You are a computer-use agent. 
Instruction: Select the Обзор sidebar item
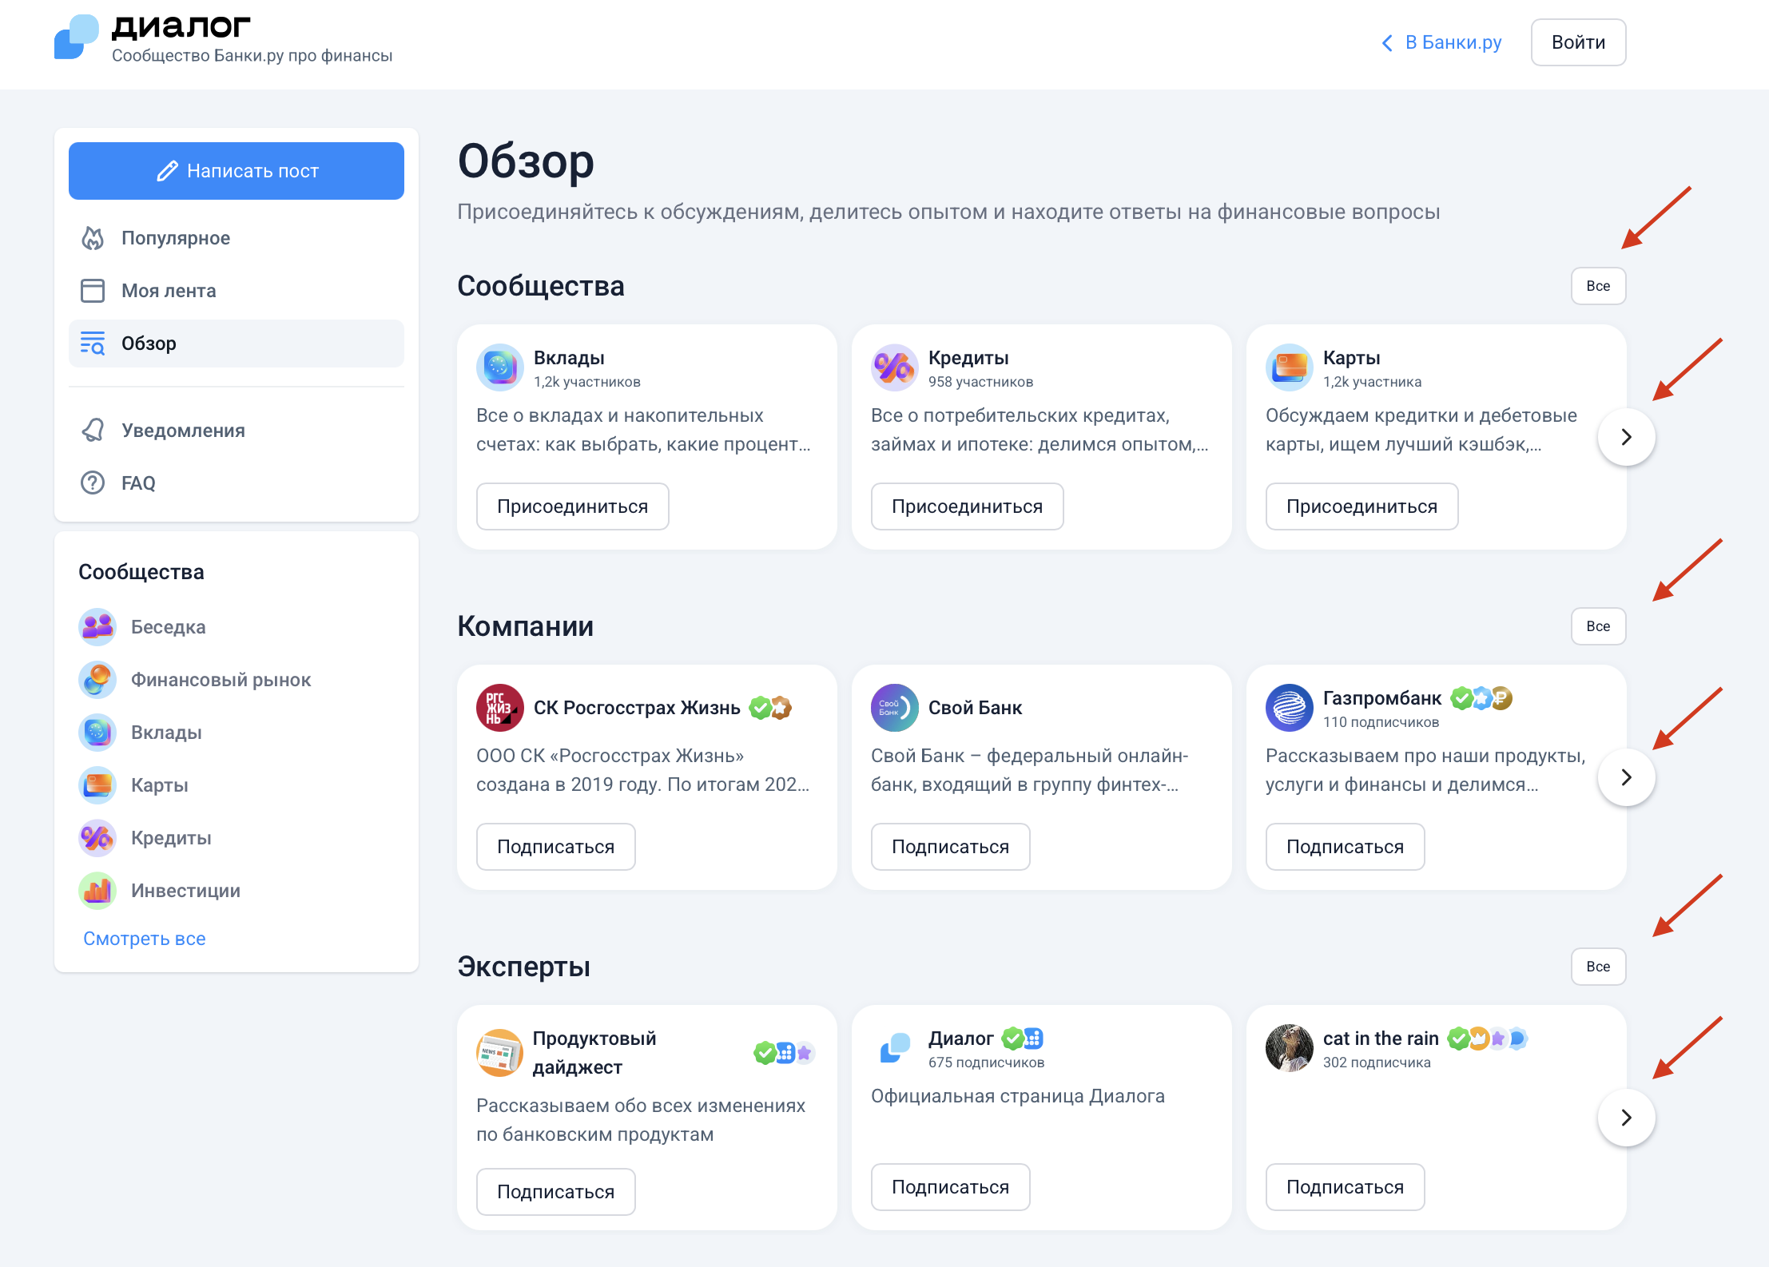pos(237,344)
